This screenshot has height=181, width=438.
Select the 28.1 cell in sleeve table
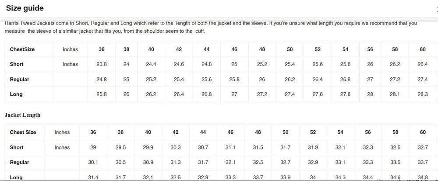(395, 94)
